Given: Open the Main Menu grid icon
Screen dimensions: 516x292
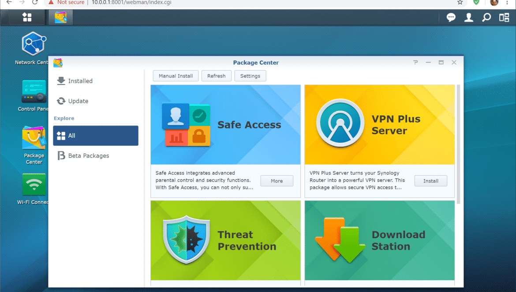Looking at the screenshot, I should 27,17.
